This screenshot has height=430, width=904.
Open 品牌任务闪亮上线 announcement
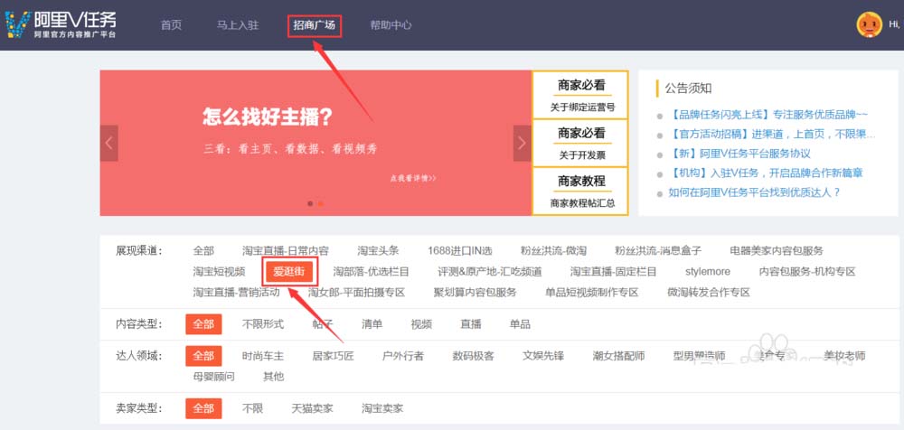tap(767, 114)
